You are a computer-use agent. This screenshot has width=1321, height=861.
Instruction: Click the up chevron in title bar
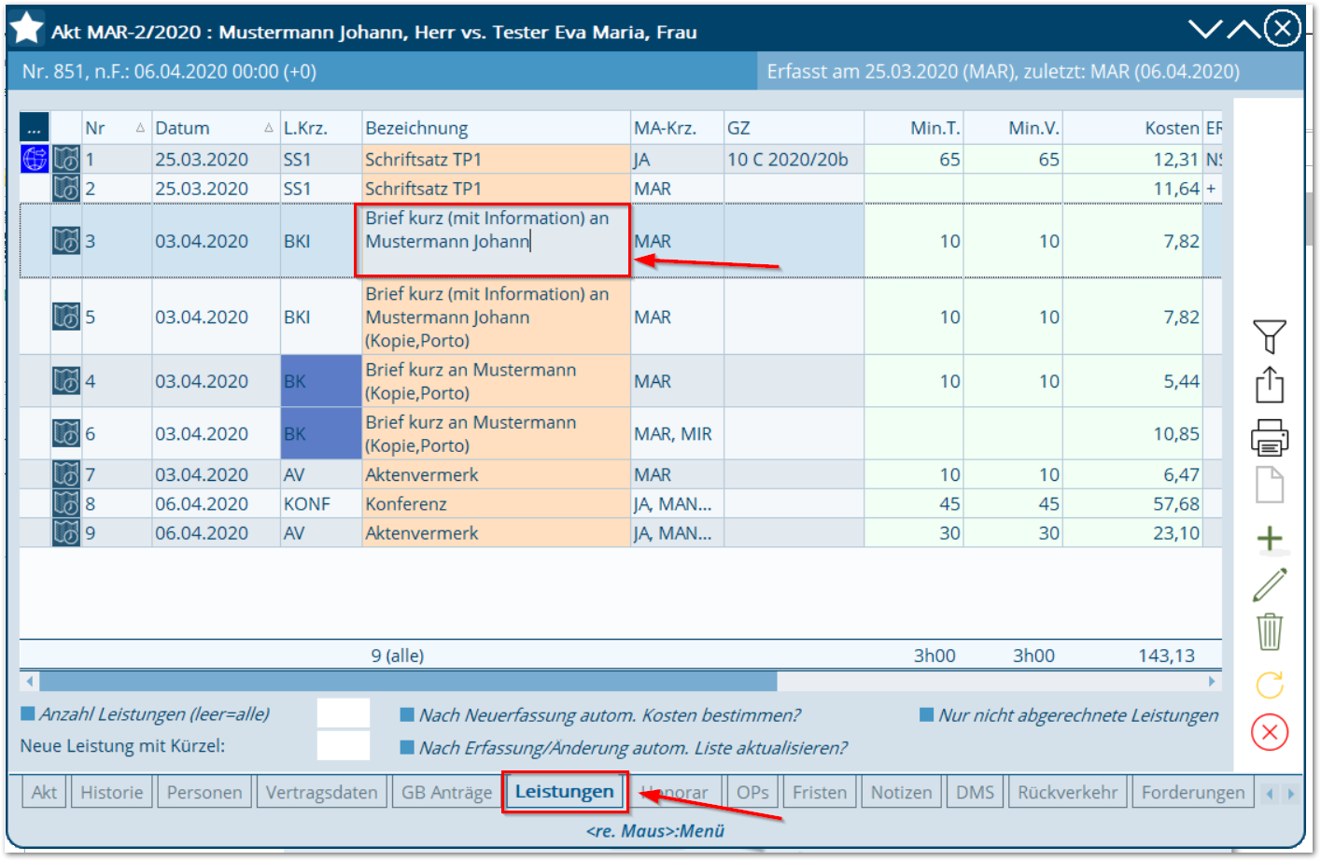coord(1244,29)
